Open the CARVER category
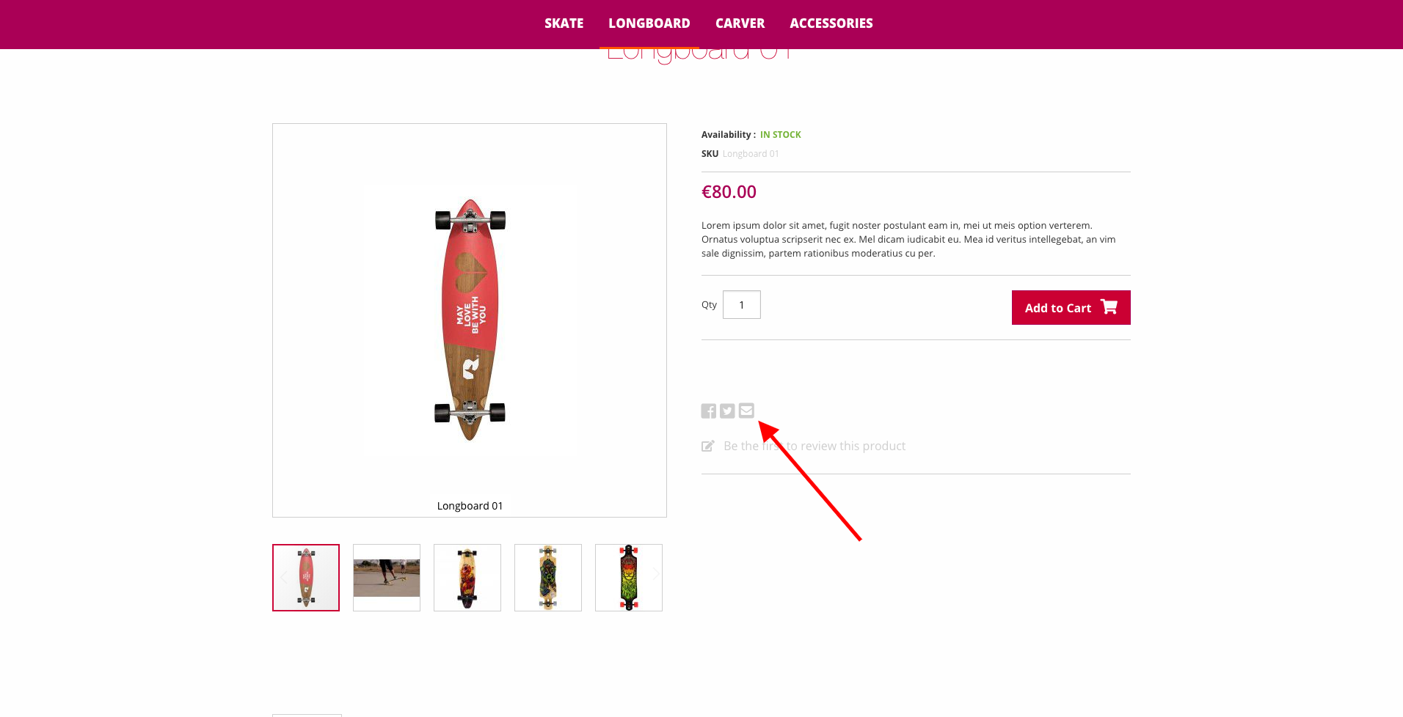Viewport: 1403px width, 717px height. [740, 23]
